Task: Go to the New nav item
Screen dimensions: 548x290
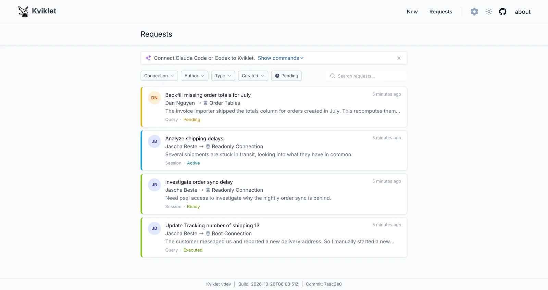Action: (x=412, y=12)
